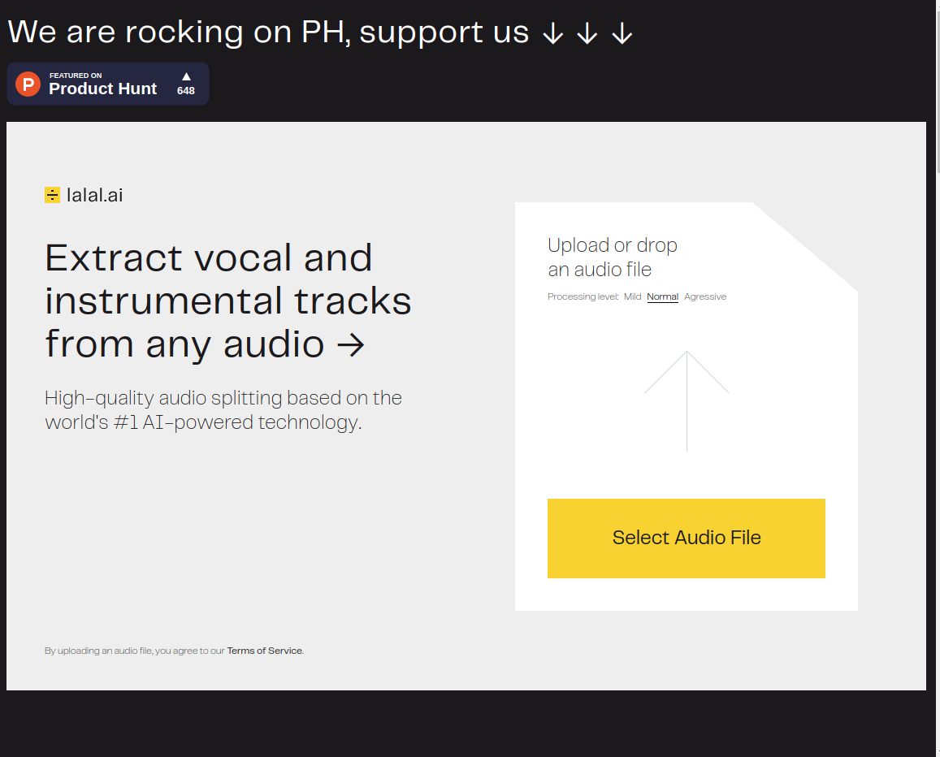Viewport: 940px width, 757px height.
Task: Click 'We are rocking on PH' banner text
Action: coord(179,32)
